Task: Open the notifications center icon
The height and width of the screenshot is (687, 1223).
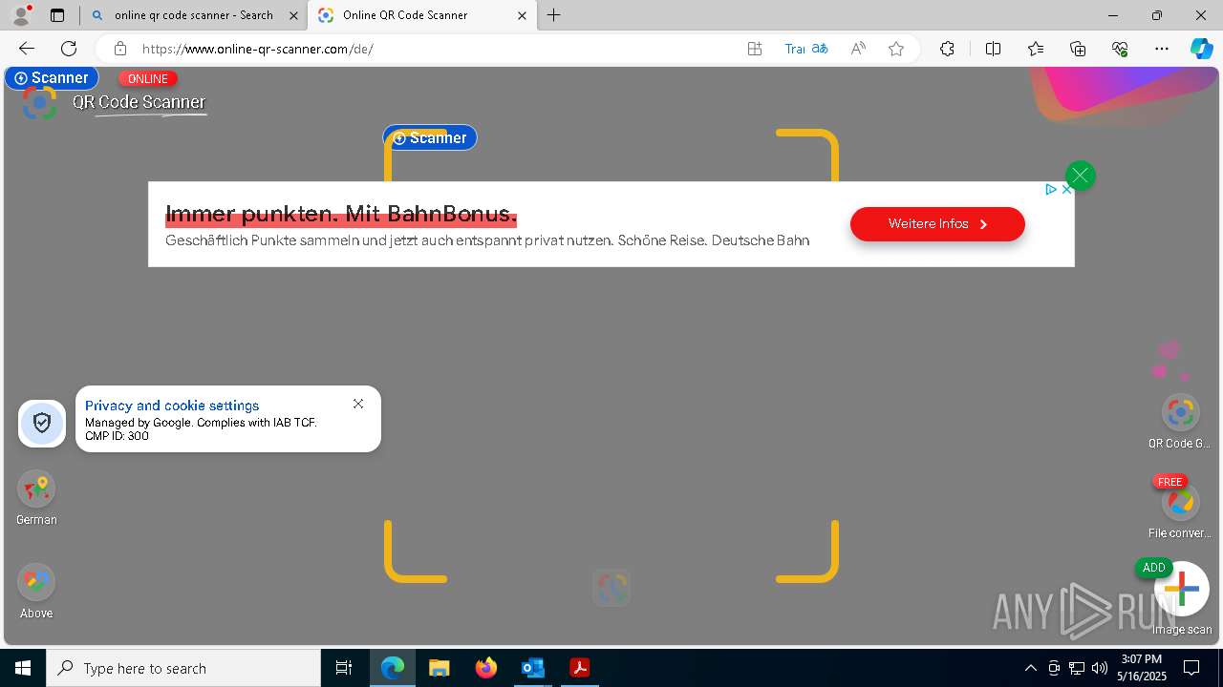Action: pyautogui.click(x=1191, y=668)
